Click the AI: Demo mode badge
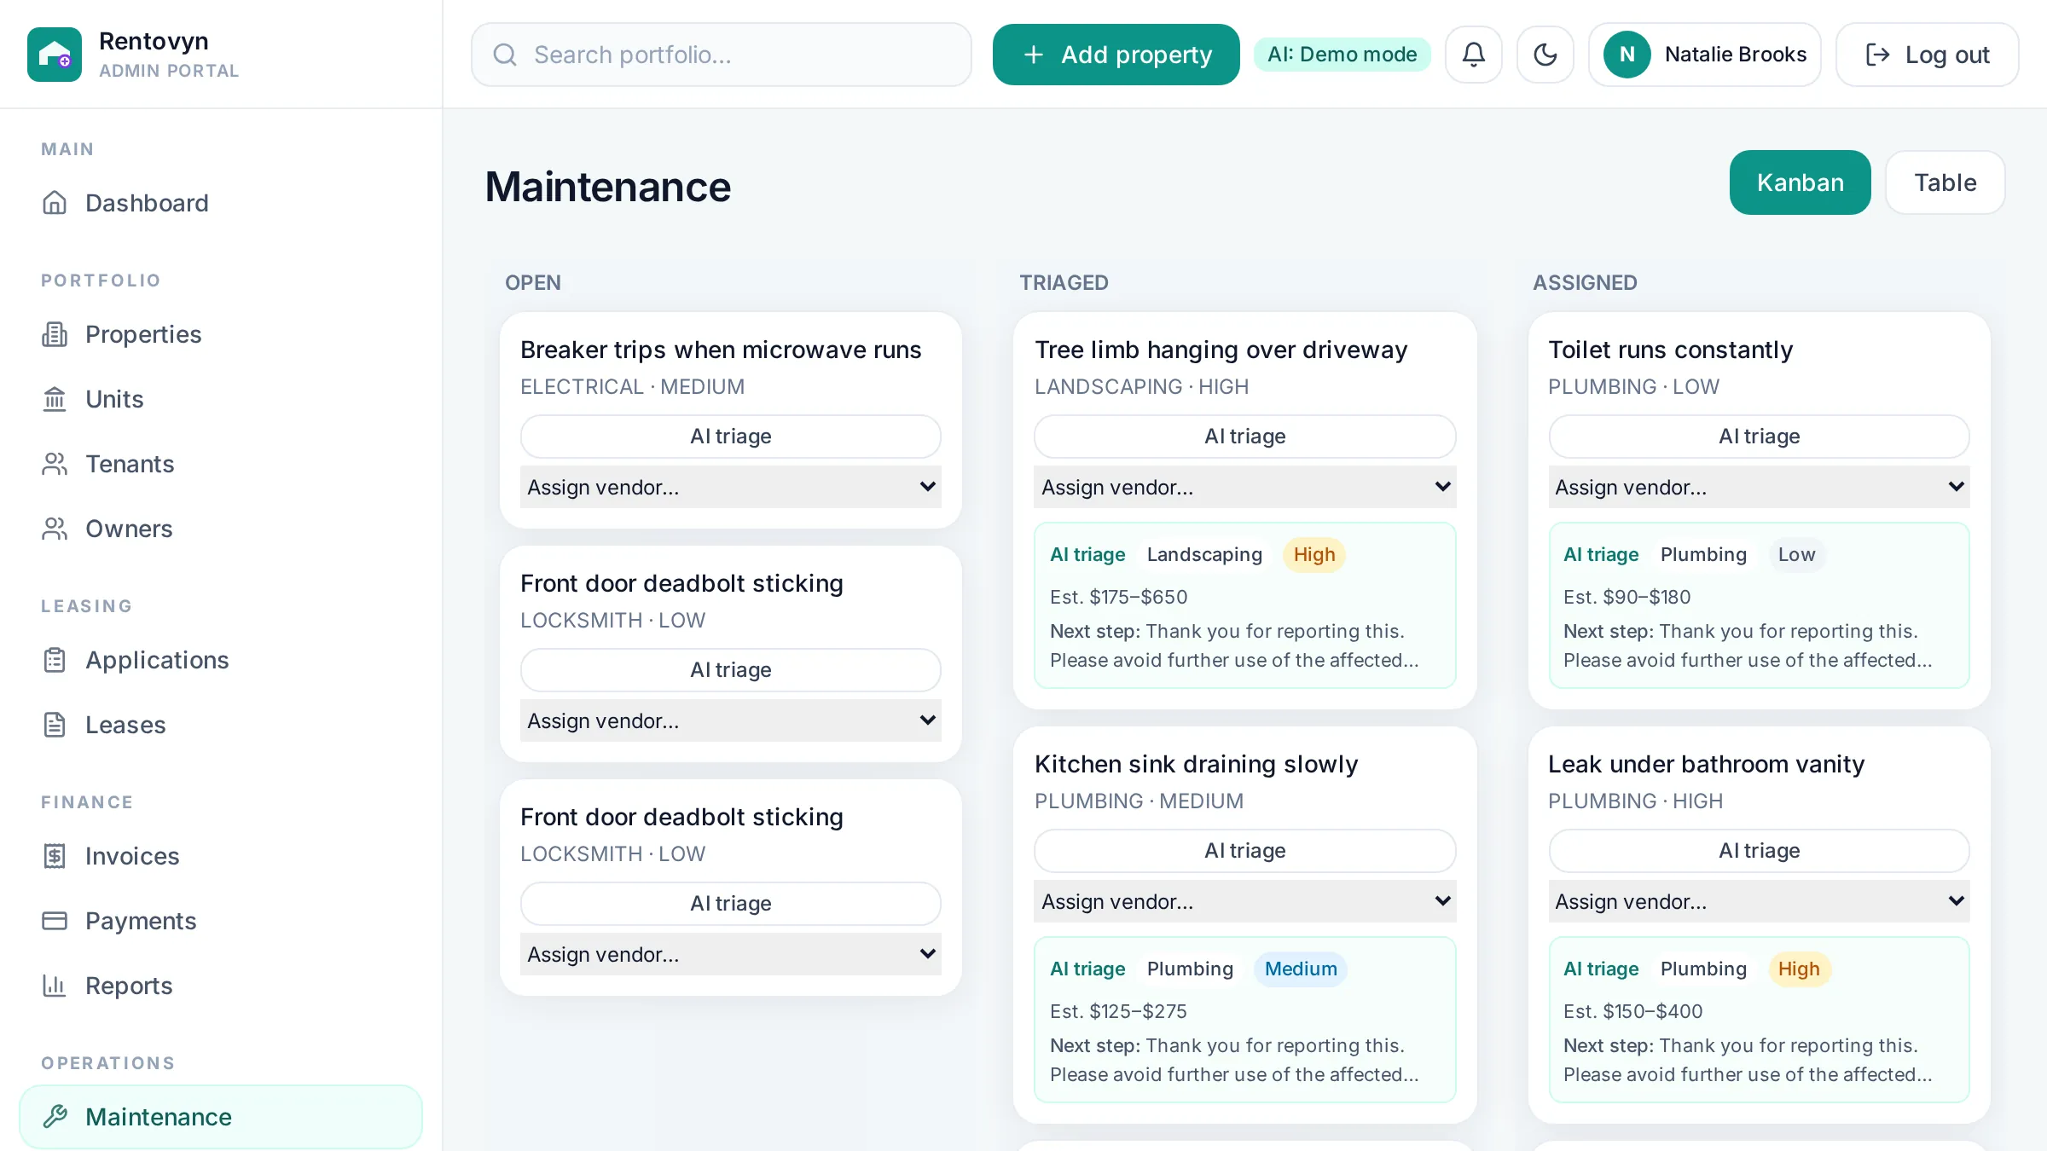Image resolution: width=2047 pixels, height=1151 pixels. pos(1342,55)
